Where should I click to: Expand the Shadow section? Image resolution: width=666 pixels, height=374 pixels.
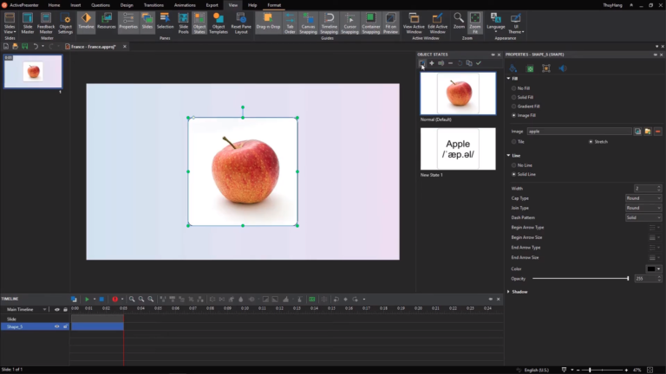click(x=508, y=292)
